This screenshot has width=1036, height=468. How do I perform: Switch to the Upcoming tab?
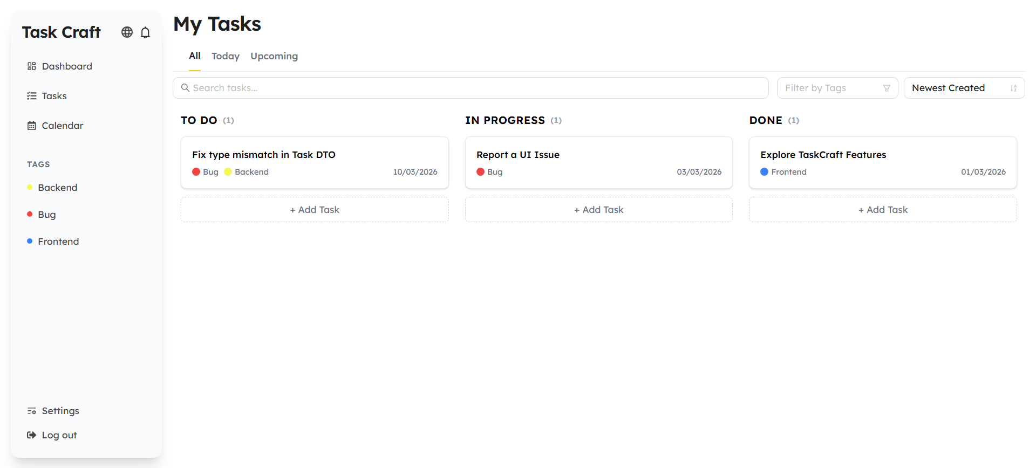pyautogui.click(x=274, y=56)
